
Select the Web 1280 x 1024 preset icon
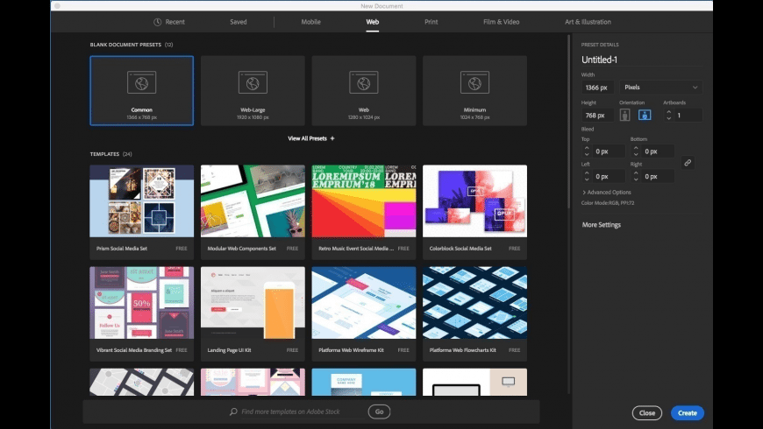pyautogui.click(x=363, y=82)
